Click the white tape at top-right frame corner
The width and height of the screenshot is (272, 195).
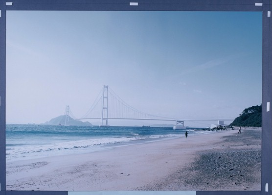click(x=259, y=4)
